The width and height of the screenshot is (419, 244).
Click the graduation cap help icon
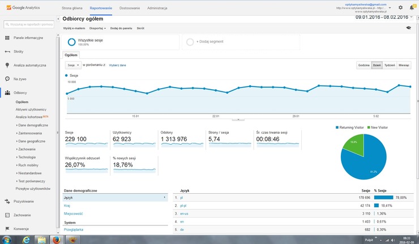[408, 28]
